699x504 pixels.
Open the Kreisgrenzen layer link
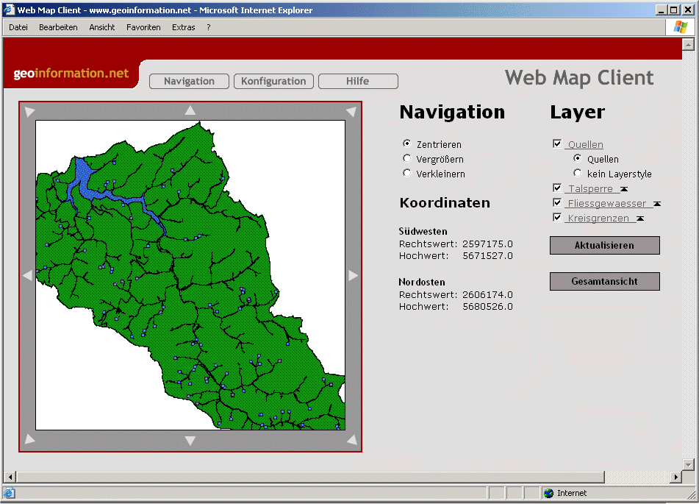click(x=598, y=219)
